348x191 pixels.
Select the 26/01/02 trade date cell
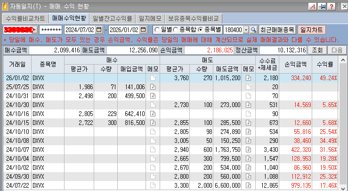pyautogui.click(x=17, y=78)
